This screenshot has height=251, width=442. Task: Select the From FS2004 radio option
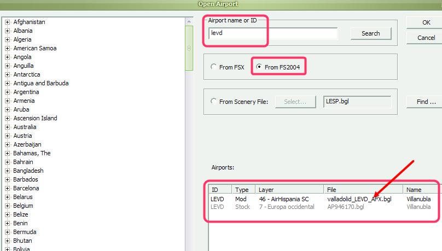point(259,67)
